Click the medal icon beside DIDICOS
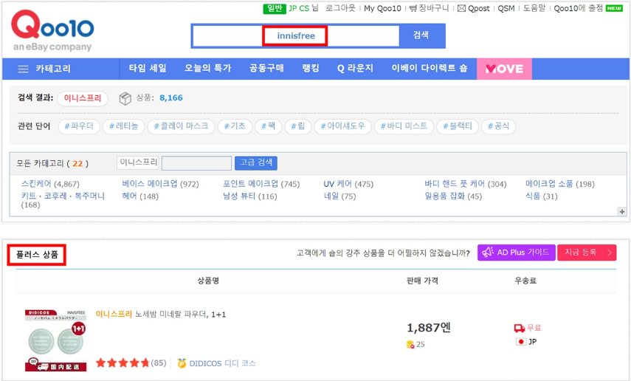 click(182, 363)
